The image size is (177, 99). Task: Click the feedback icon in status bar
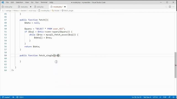pyautogui.click(x=170, y=97)
